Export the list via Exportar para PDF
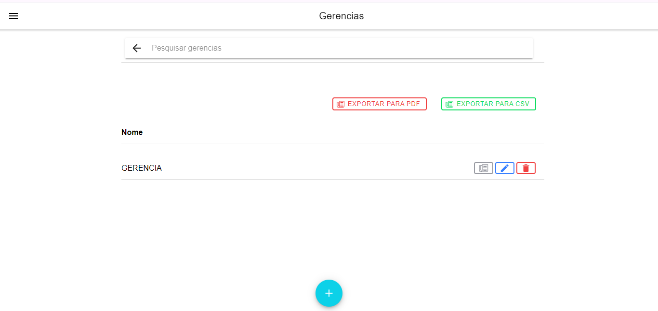This screenshot has width=658, height=311. pyautogui.click(x=380, y=104)
